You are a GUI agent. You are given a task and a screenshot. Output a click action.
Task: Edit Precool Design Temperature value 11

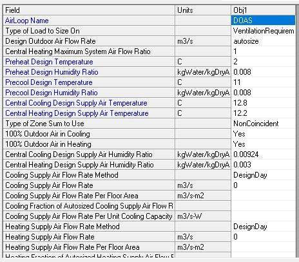(x=263, y=82)
